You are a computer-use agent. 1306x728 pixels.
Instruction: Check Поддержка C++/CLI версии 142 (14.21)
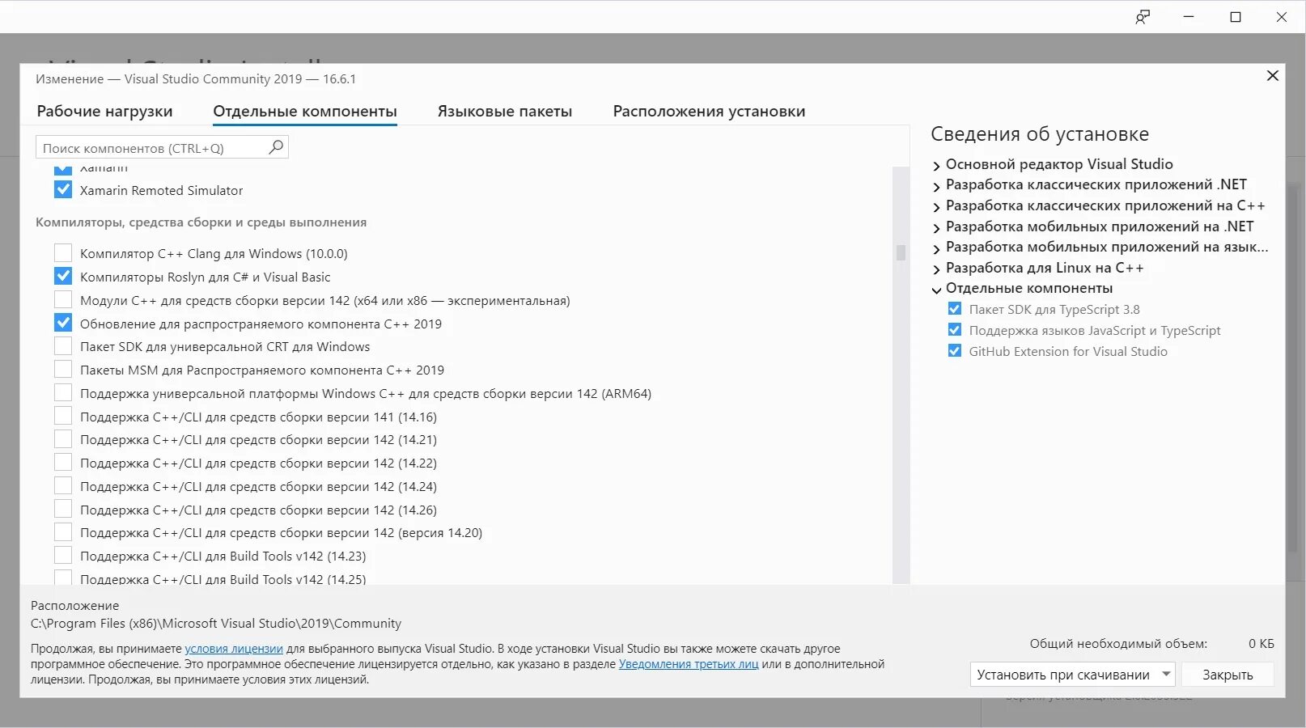point(63,439)
